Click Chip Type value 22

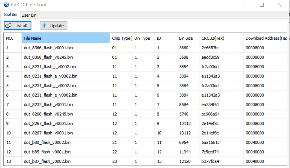click(x=115, y=152)
